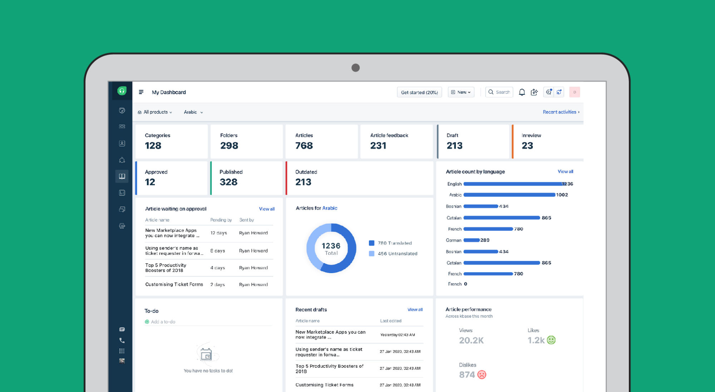This screenshot has width=715, height=392.
Task: Open pending article with 8 days wait
Action: (x=209, y=251)
